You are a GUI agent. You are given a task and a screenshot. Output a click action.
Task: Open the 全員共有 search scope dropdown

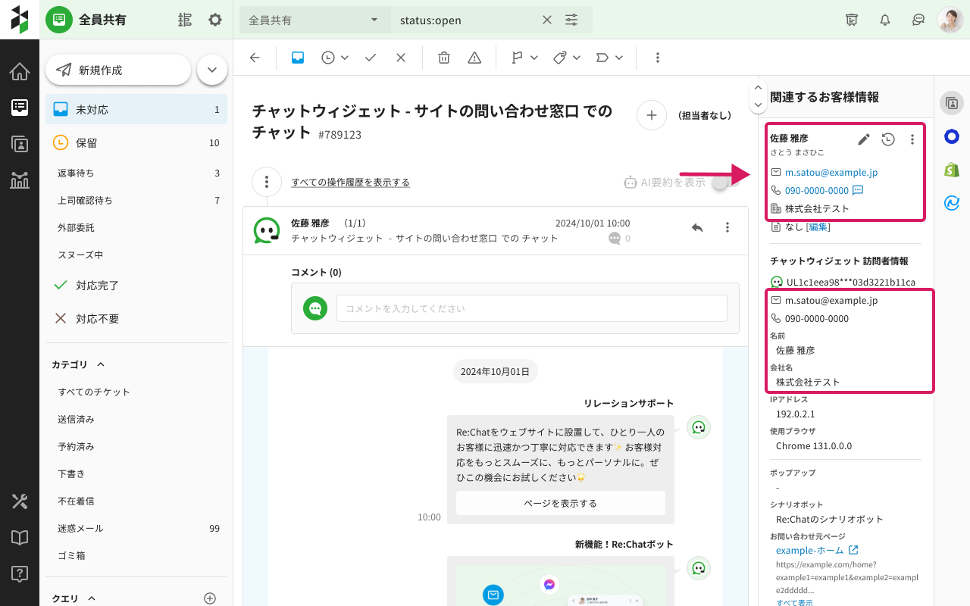[x=314, y=20]
